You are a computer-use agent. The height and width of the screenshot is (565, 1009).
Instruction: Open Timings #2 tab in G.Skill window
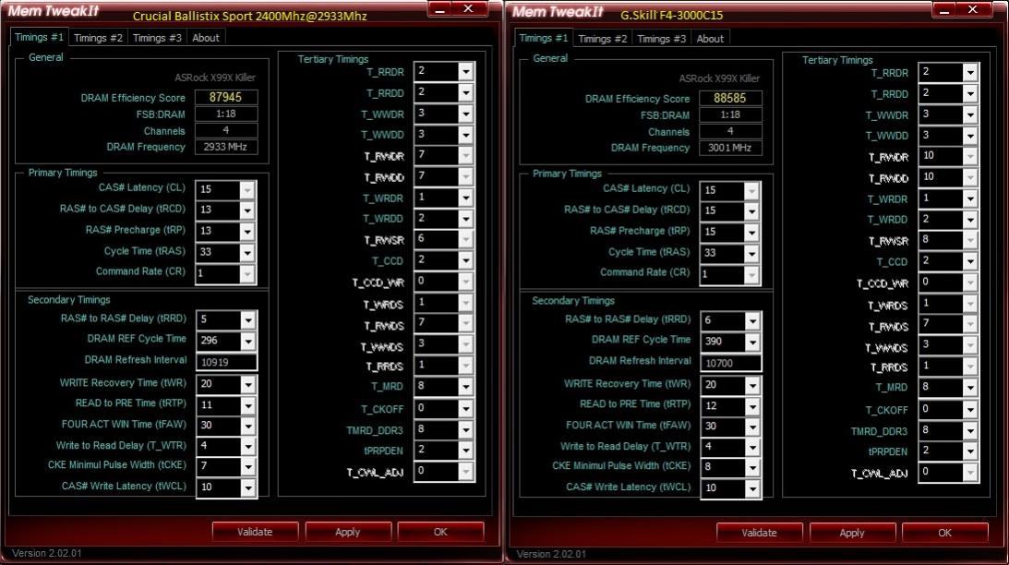[x=602, y=39]
